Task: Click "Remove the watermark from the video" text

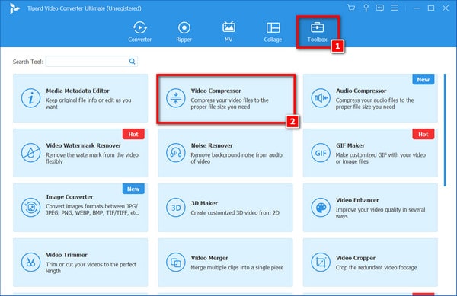Action: (92, 154)
